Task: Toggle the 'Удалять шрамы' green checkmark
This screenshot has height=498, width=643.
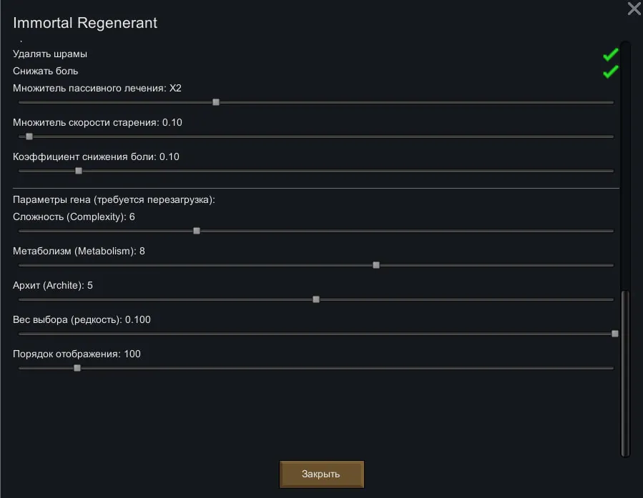Action: click(610, 55)
